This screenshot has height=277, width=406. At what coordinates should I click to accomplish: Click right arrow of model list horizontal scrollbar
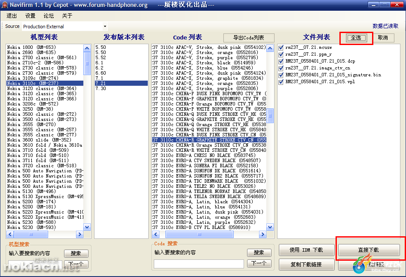tap(79, 235)
